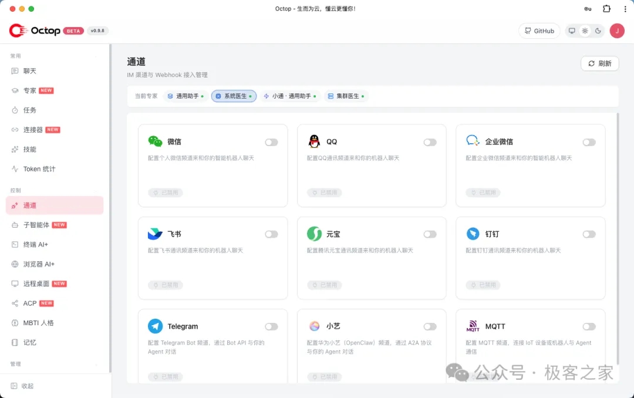Click the channel list vertical scrollbar

pos(618,239)
